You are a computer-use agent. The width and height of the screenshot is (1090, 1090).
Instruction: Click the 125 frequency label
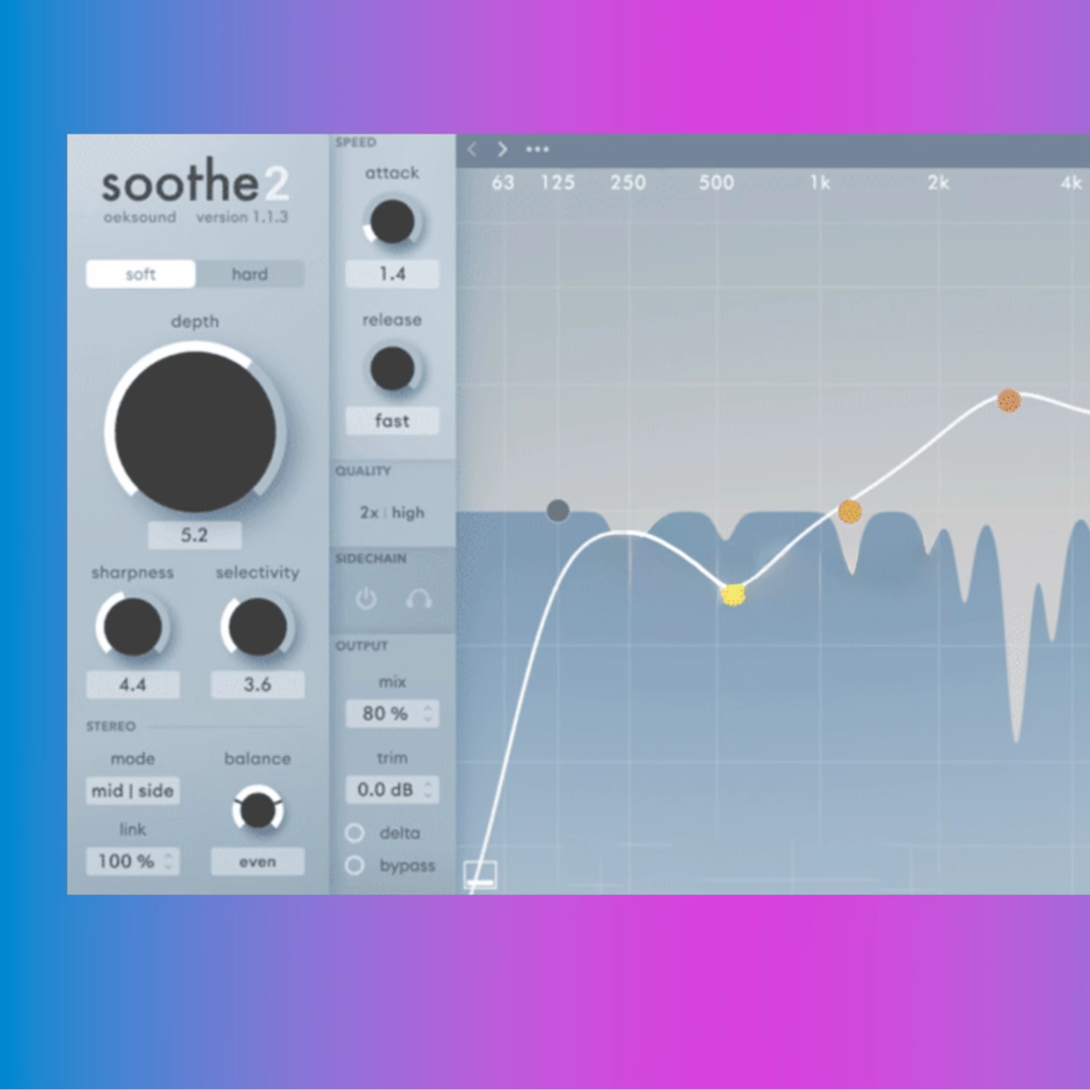558,183
